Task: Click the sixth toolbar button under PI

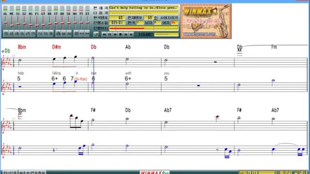Action: click(x=33, y=34)
